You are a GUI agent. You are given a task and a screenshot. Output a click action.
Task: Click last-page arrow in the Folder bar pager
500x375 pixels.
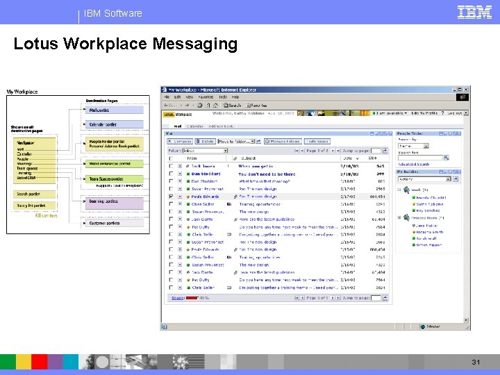(338, 151)
